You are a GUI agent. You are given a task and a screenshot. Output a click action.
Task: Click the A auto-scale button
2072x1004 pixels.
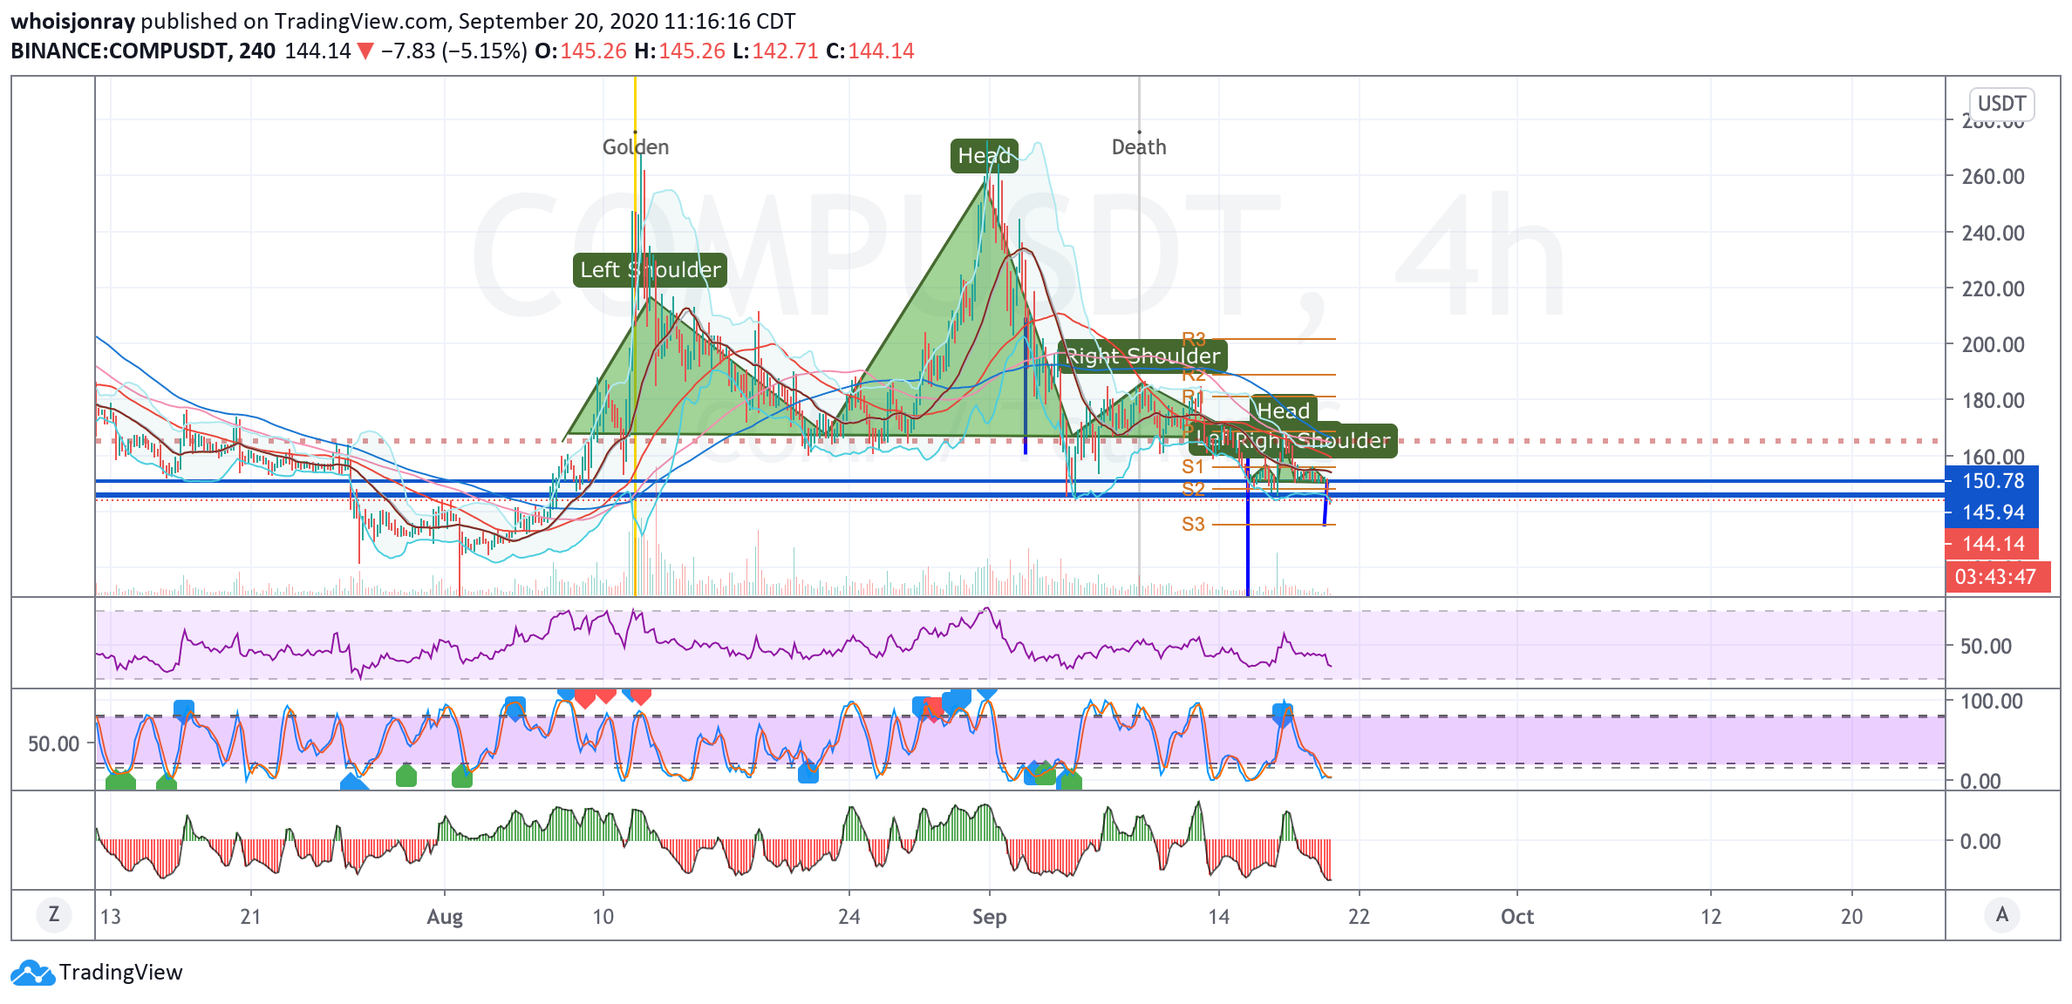(x=2002, y=915)
